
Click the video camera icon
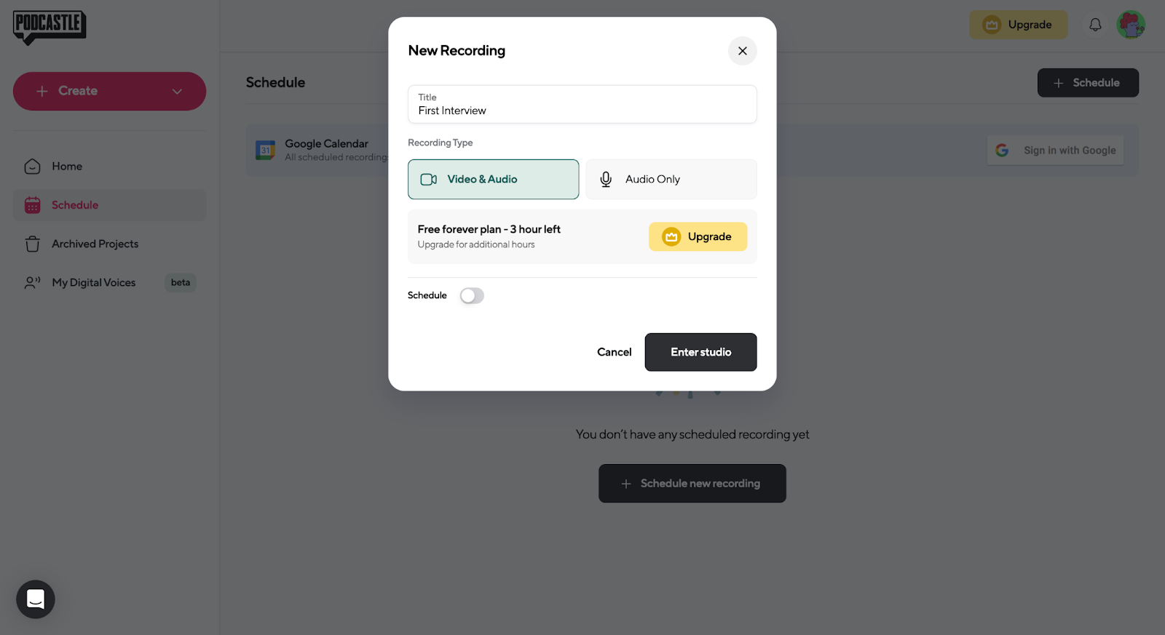[429, 179]
